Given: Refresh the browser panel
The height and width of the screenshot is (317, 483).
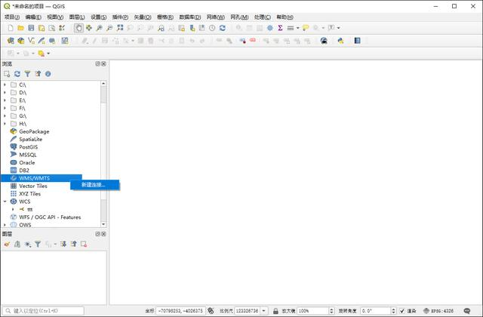Looking at the screenshot, I should [x=17, y=74].
